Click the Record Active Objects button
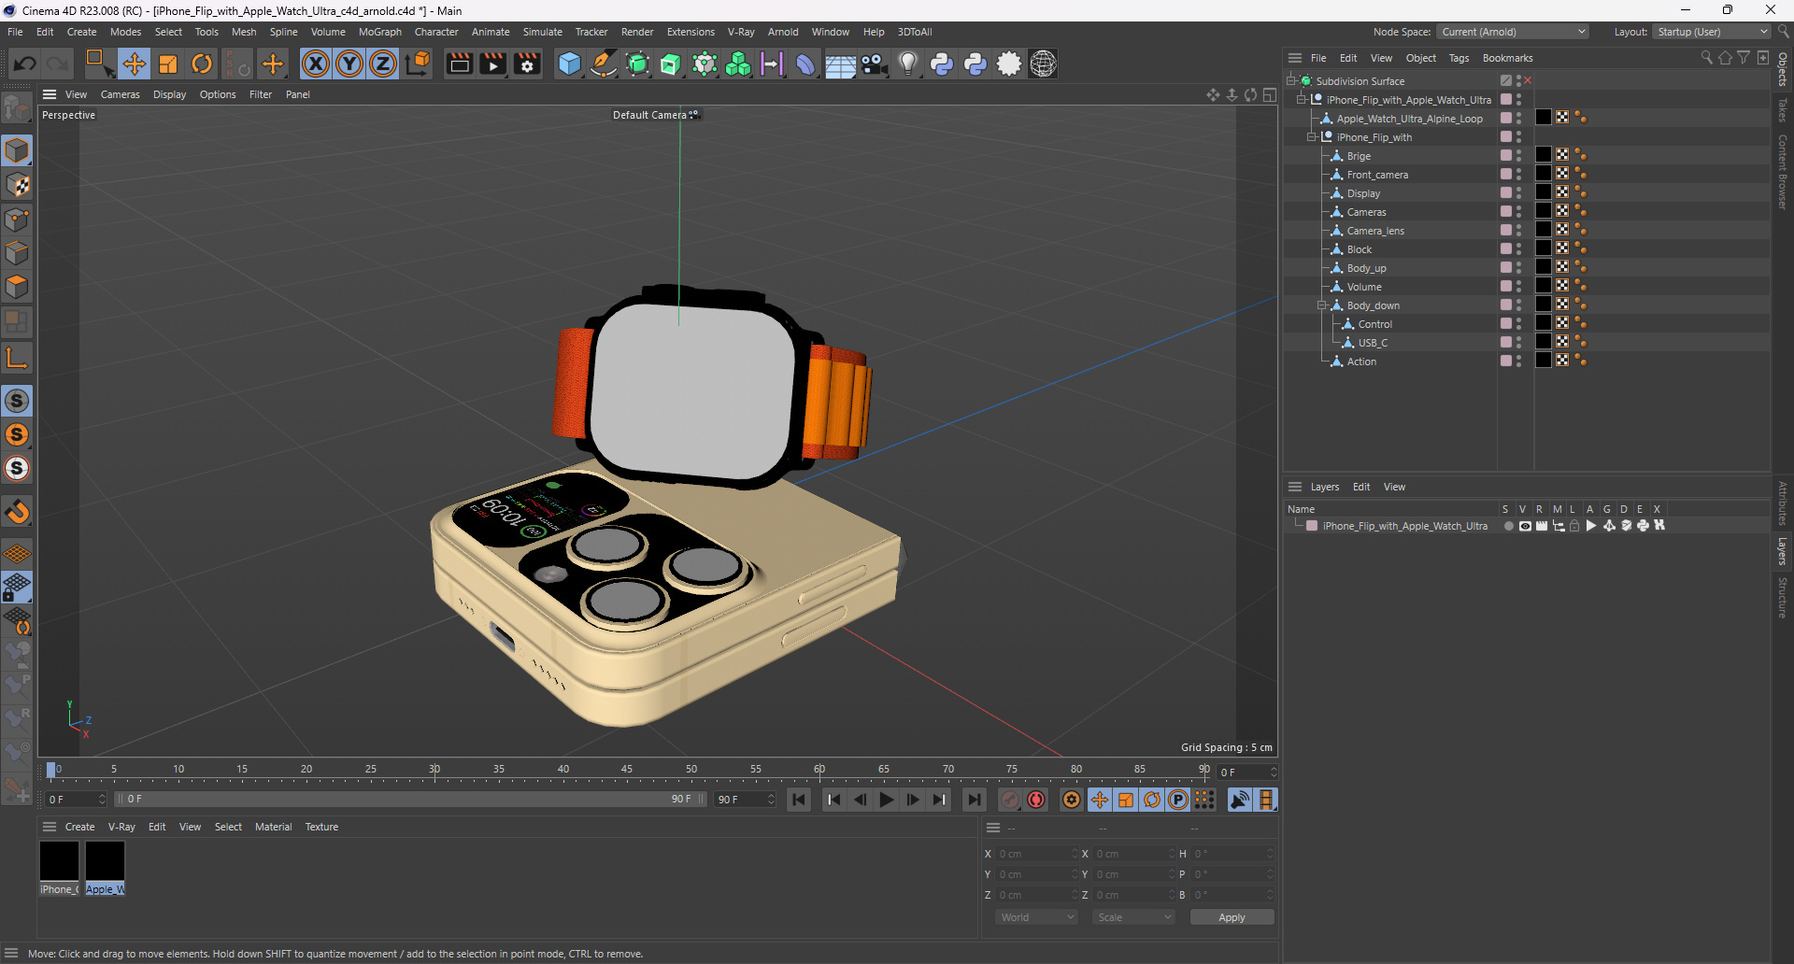1794x964 pixels. point(1010,800)
